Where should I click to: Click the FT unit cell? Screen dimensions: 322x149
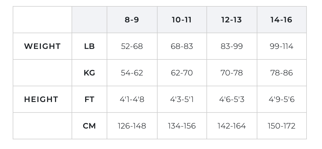89,100
